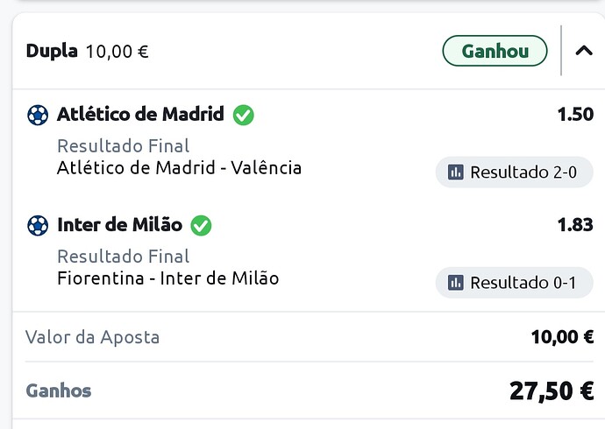
Task: Open the Resultado 0-1 match statistics
Action: click(515, 283)
